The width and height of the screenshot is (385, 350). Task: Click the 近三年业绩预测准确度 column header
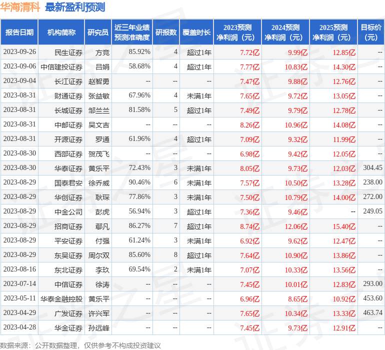pyautogui.click(x=132, y=32)
